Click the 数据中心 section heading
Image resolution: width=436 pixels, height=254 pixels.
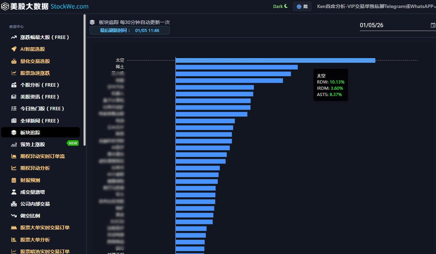(x=17, y=27)
